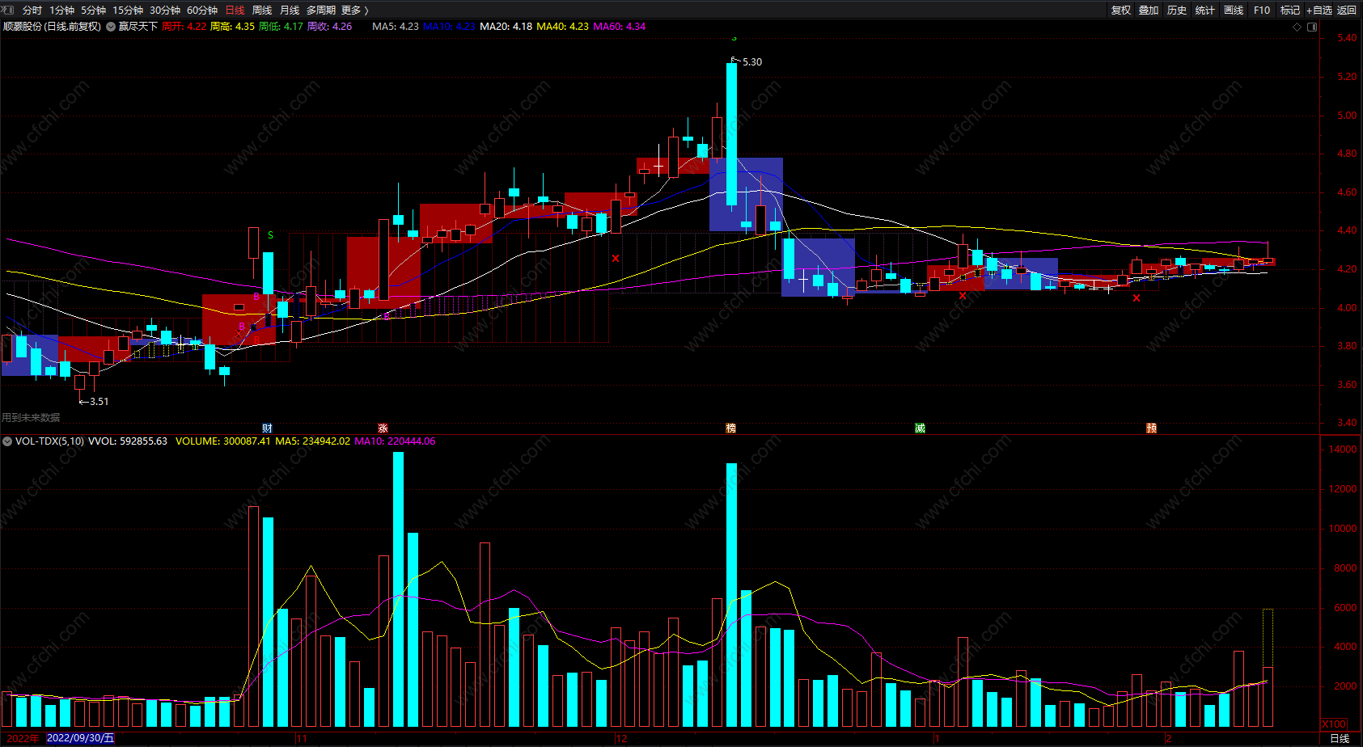The height and width of the screenshot is (747, 1363).
Task: Click the VVOL: 592855.63 value
Action: (x=128, y=441)
